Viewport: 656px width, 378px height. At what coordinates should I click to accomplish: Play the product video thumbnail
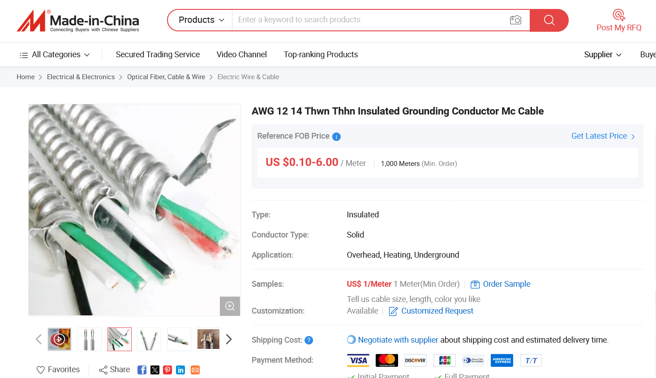(60, 339)
